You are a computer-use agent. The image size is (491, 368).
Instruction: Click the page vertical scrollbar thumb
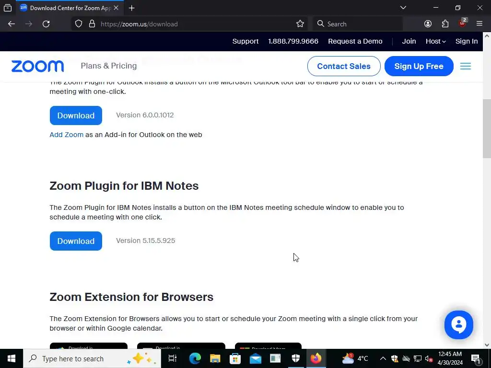click(487, 128)
